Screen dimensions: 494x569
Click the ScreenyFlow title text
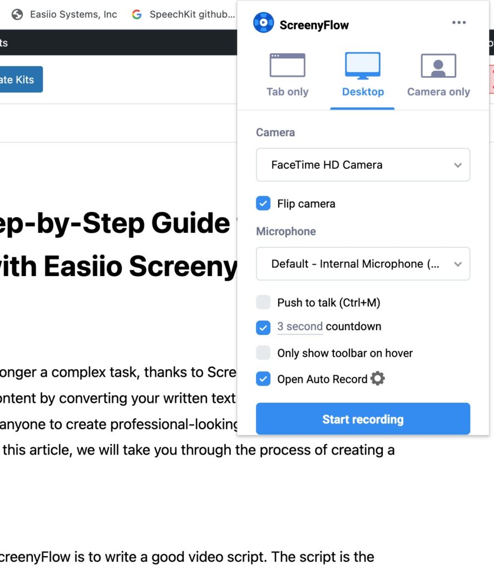(x=314, y=25)
